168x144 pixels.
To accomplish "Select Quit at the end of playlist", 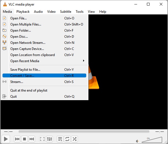I will click(x=29, y=90).
